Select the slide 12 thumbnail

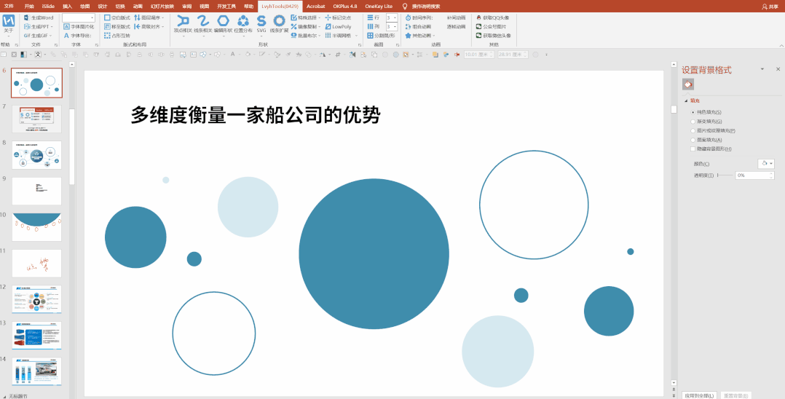[x=36, y=300]
